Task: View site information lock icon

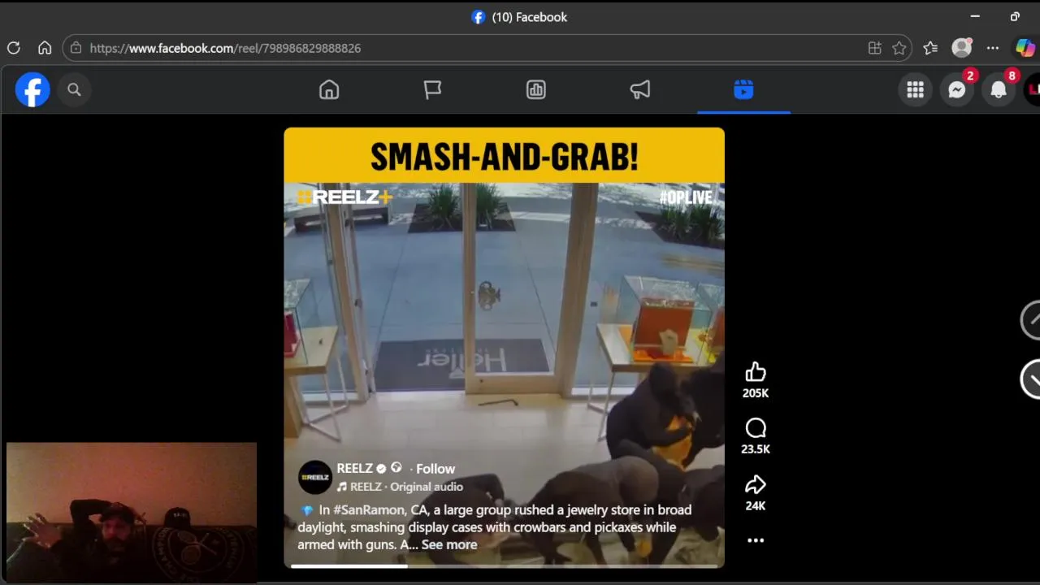Action: [x=76, y=48]
